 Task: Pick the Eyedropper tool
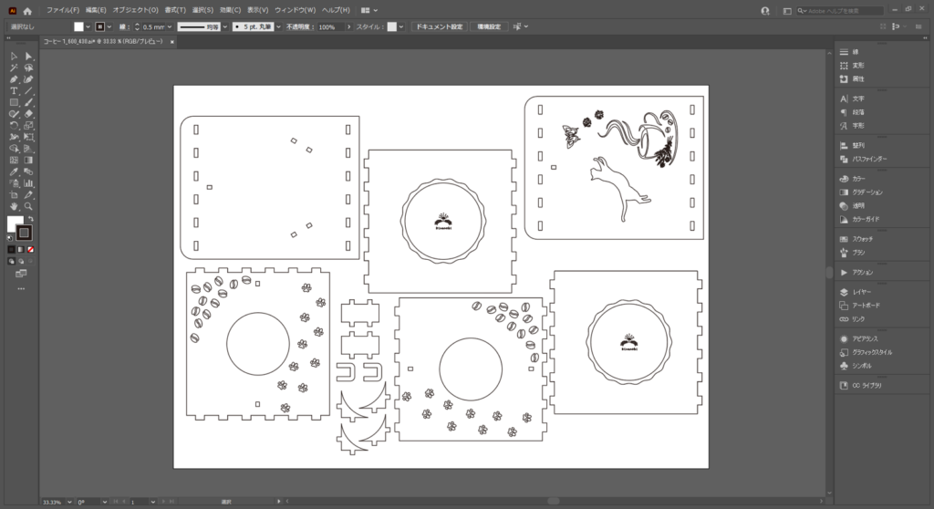tap(14, 171)
